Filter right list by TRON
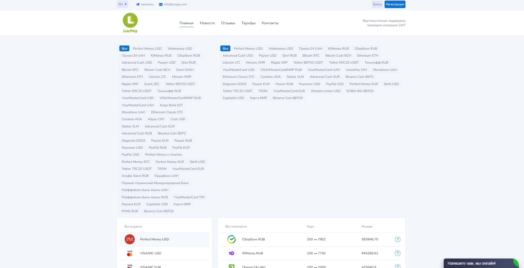Image resolution: width=524 pixels, height=268 pixels. click(x=263, y=91)
